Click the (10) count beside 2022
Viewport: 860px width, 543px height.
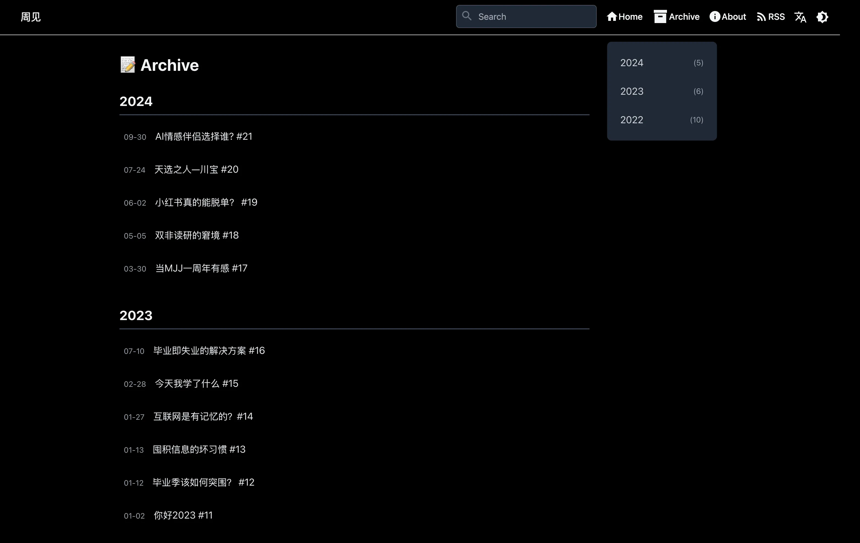pyautogui.click(x=696, y=120)
